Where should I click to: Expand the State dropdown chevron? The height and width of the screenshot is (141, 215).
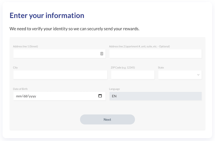[x=198, y=75]
